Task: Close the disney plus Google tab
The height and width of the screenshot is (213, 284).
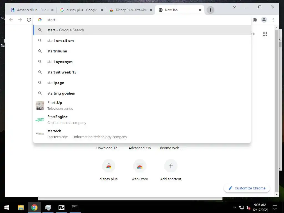Action: tap(102, 10)
